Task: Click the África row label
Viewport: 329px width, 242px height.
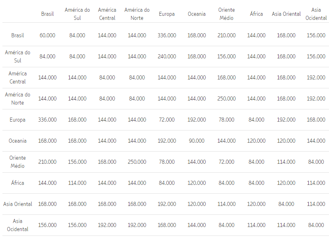Action: [x=17, y=183]
